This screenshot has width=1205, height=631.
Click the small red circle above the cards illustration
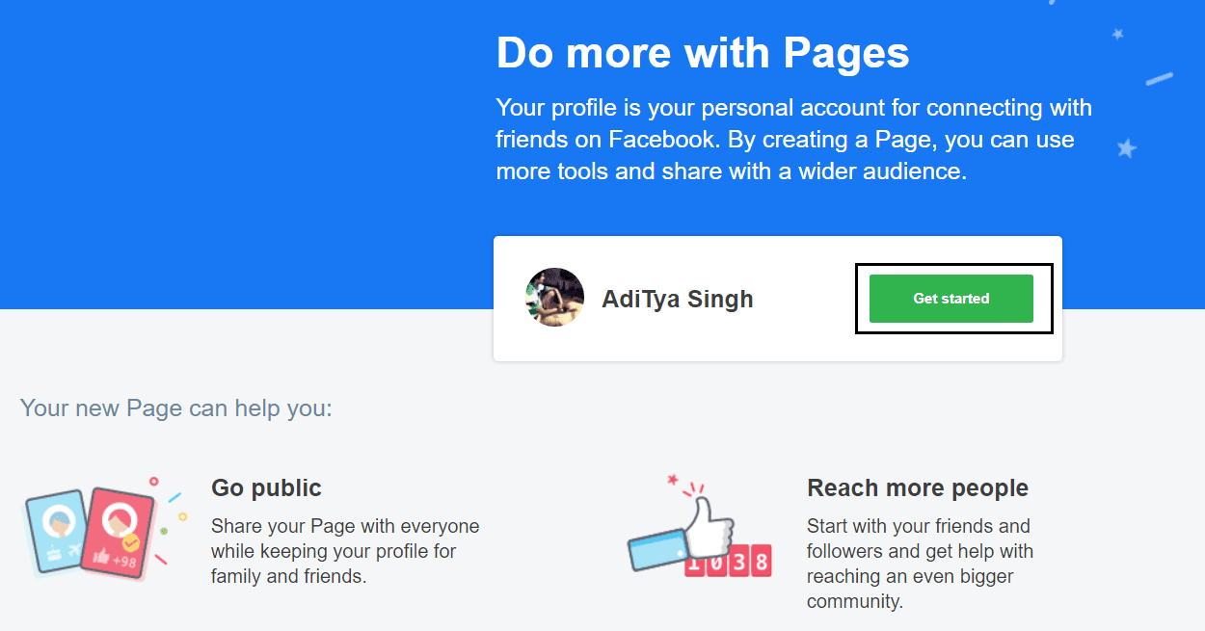[153, 480]
